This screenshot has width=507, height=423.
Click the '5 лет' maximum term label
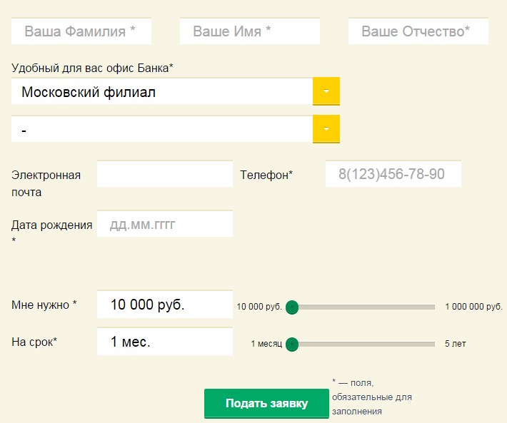tap(455, 344)
